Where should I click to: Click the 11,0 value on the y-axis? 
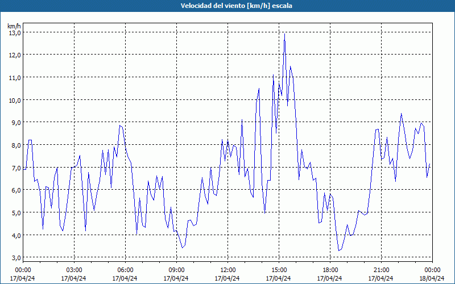coord(14,78)
